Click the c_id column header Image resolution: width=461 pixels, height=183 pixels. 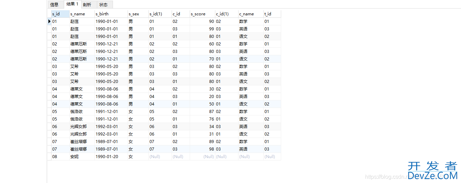(181, 14)
